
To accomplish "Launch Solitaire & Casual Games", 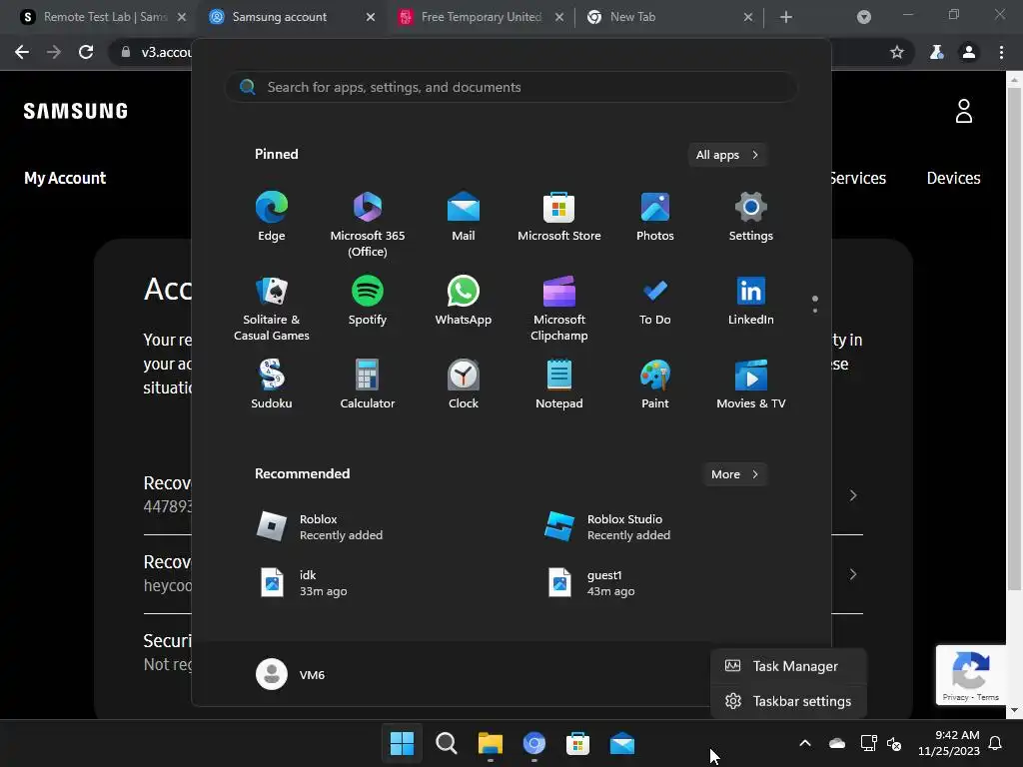I will (272, 308).
